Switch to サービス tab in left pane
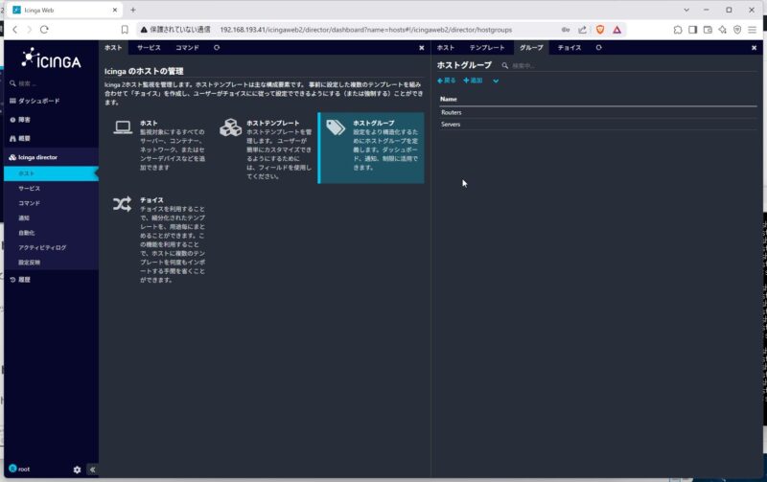 click(x=149, y=47)
